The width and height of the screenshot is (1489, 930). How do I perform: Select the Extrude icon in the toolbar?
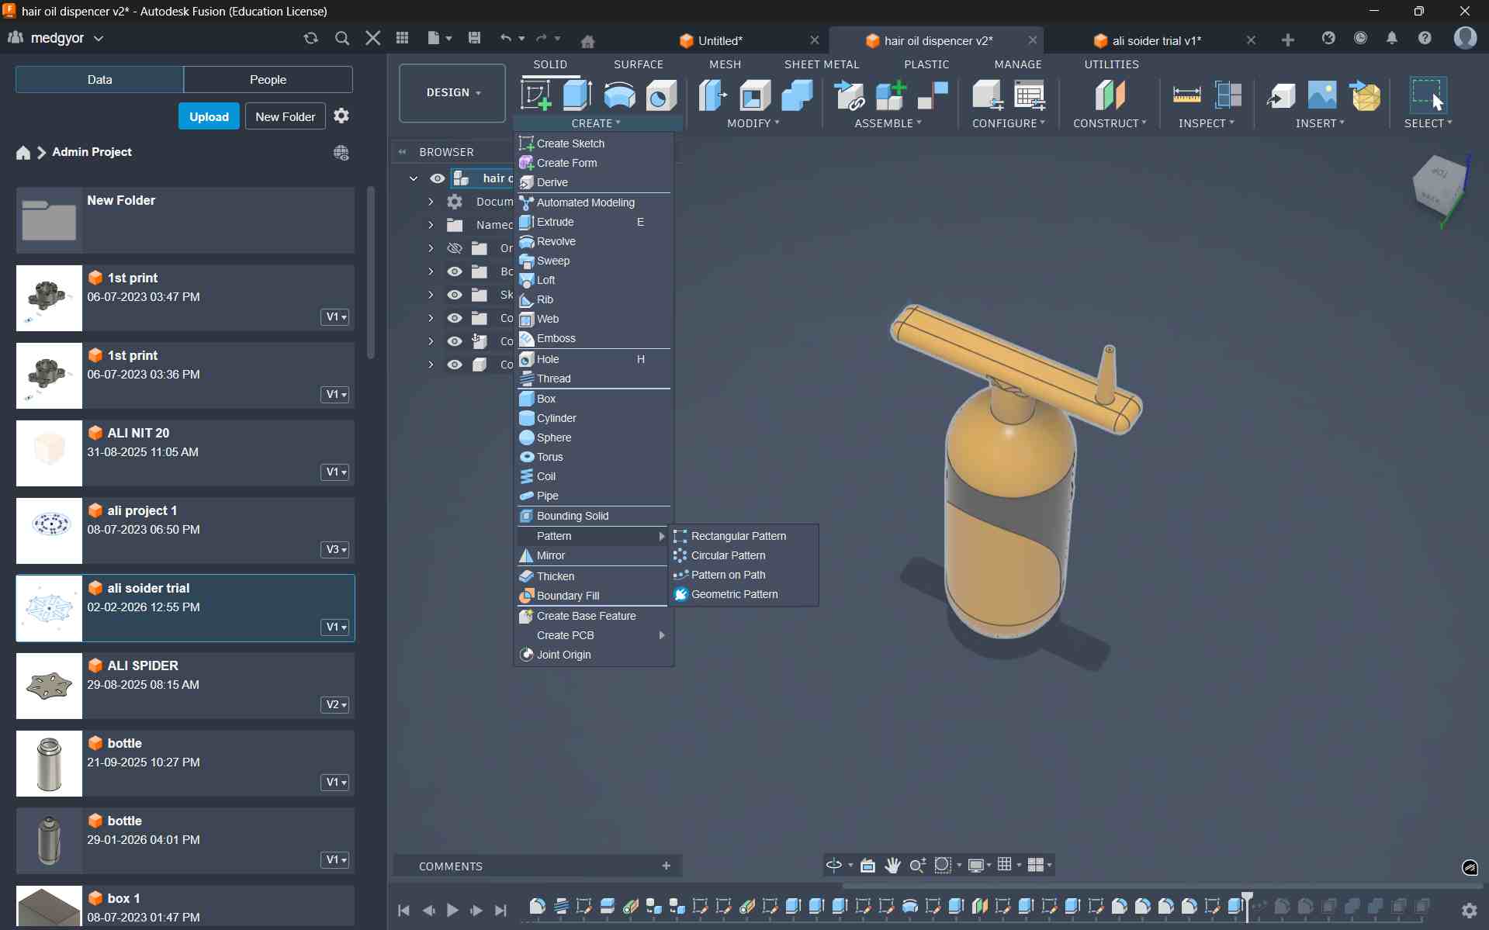click(x=577, y=95)
